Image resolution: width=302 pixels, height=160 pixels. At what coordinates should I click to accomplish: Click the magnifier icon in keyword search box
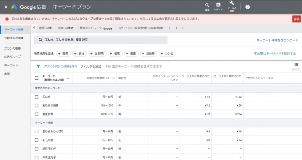[41, 40]
